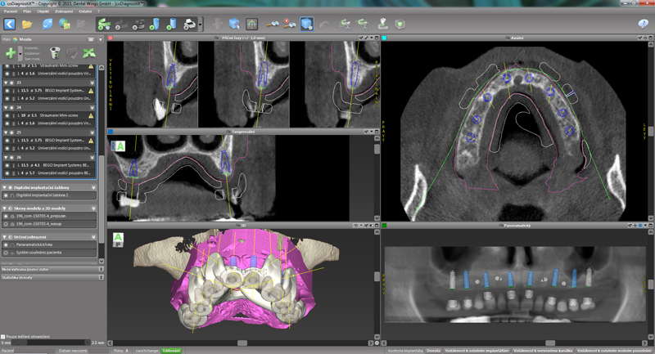Image resolution: width=655 pixels, height=354 pixels.
Task: Select the blue 3D cube view tool
Action: coord(234,24)
